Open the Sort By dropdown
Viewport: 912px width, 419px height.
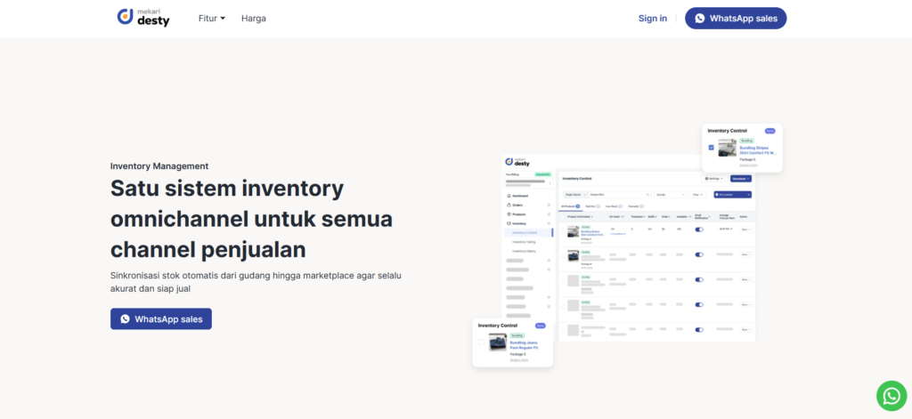(670, 195)
